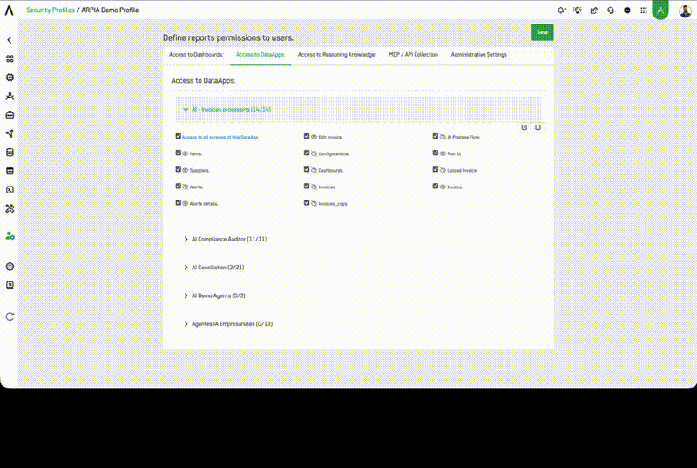
Task: Open notifications bell icon
Action: pos(561,10)
